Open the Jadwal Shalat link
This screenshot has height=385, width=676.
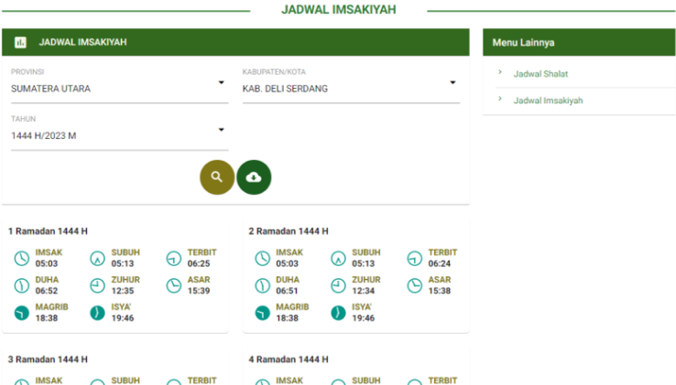[540, 74]
